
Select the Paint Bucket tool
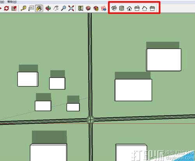(x=39, y=8)
